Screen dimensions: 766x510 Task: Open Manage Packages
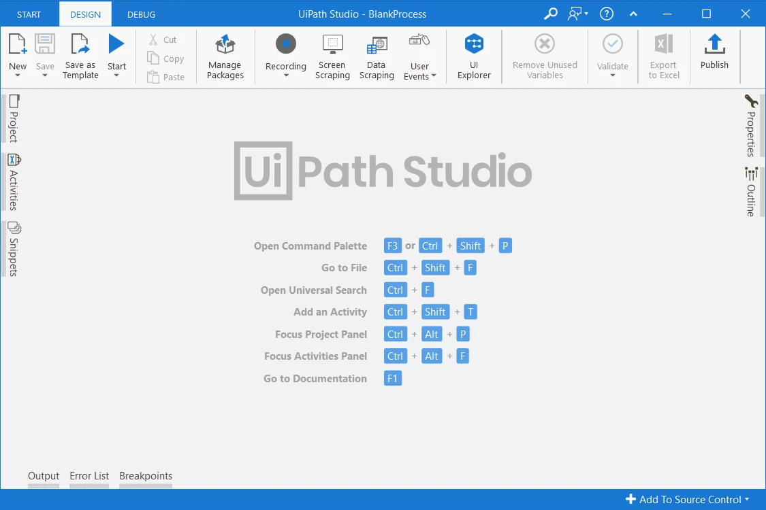click(x=225, y=56)
